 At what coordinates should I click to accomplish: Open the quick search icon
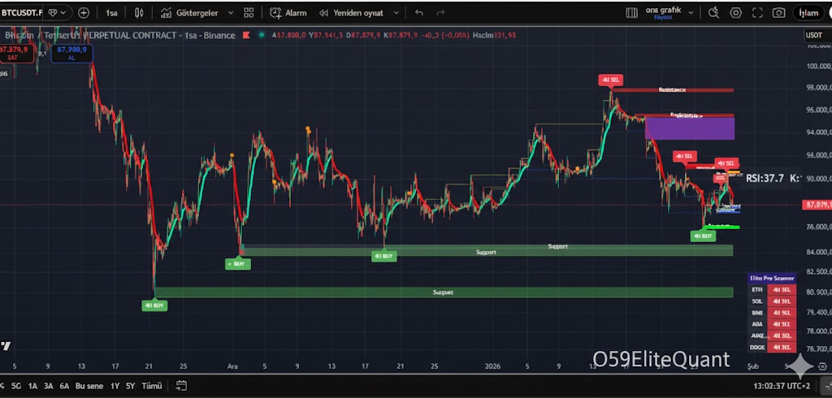click(713, 13)
